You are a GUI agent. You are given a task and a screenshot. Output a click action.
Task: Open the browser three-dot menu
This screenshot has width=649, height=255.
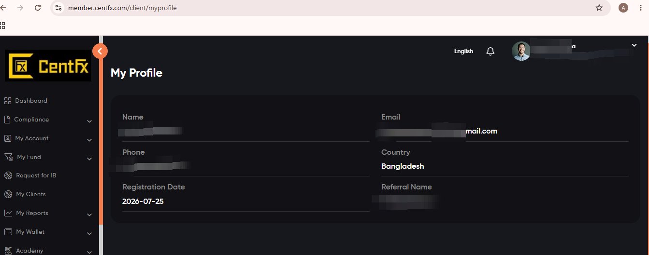[640, 8]
